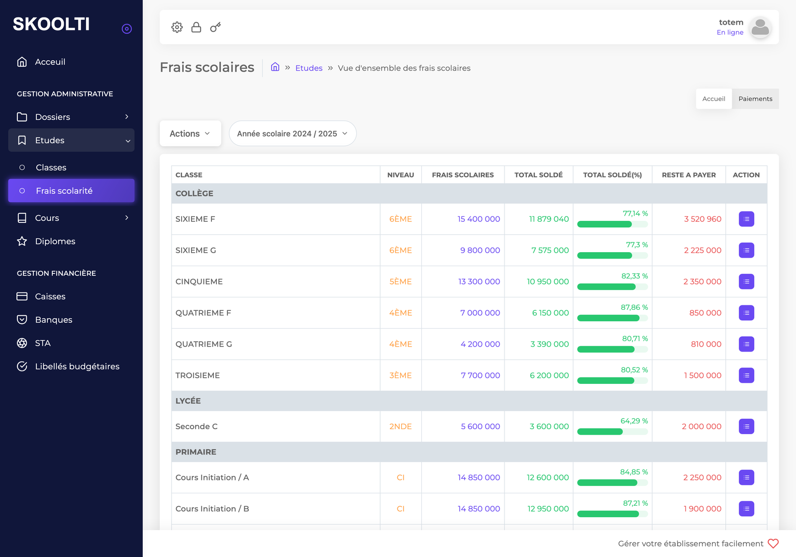Click the padlock icon in top bar
Image resolution: width=796 pixels, height=557 pixels.
click(196, 27)
